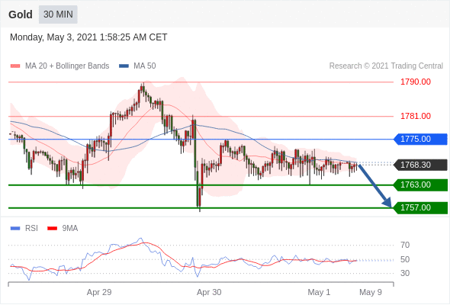
Task: Click the blue MA 50 legend swatch
Action: click(x=124, y=66)
